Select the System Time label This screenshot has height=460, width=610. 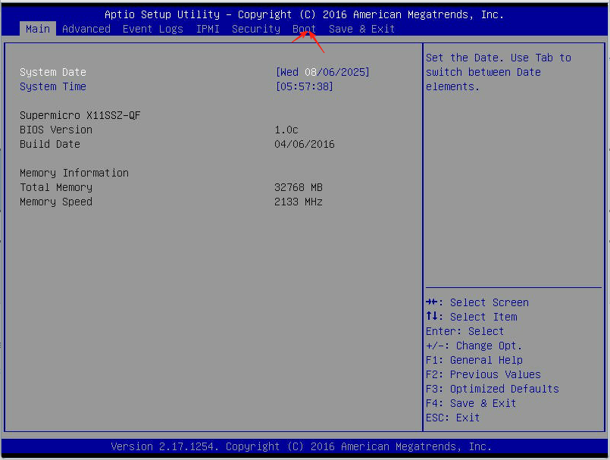53,86
